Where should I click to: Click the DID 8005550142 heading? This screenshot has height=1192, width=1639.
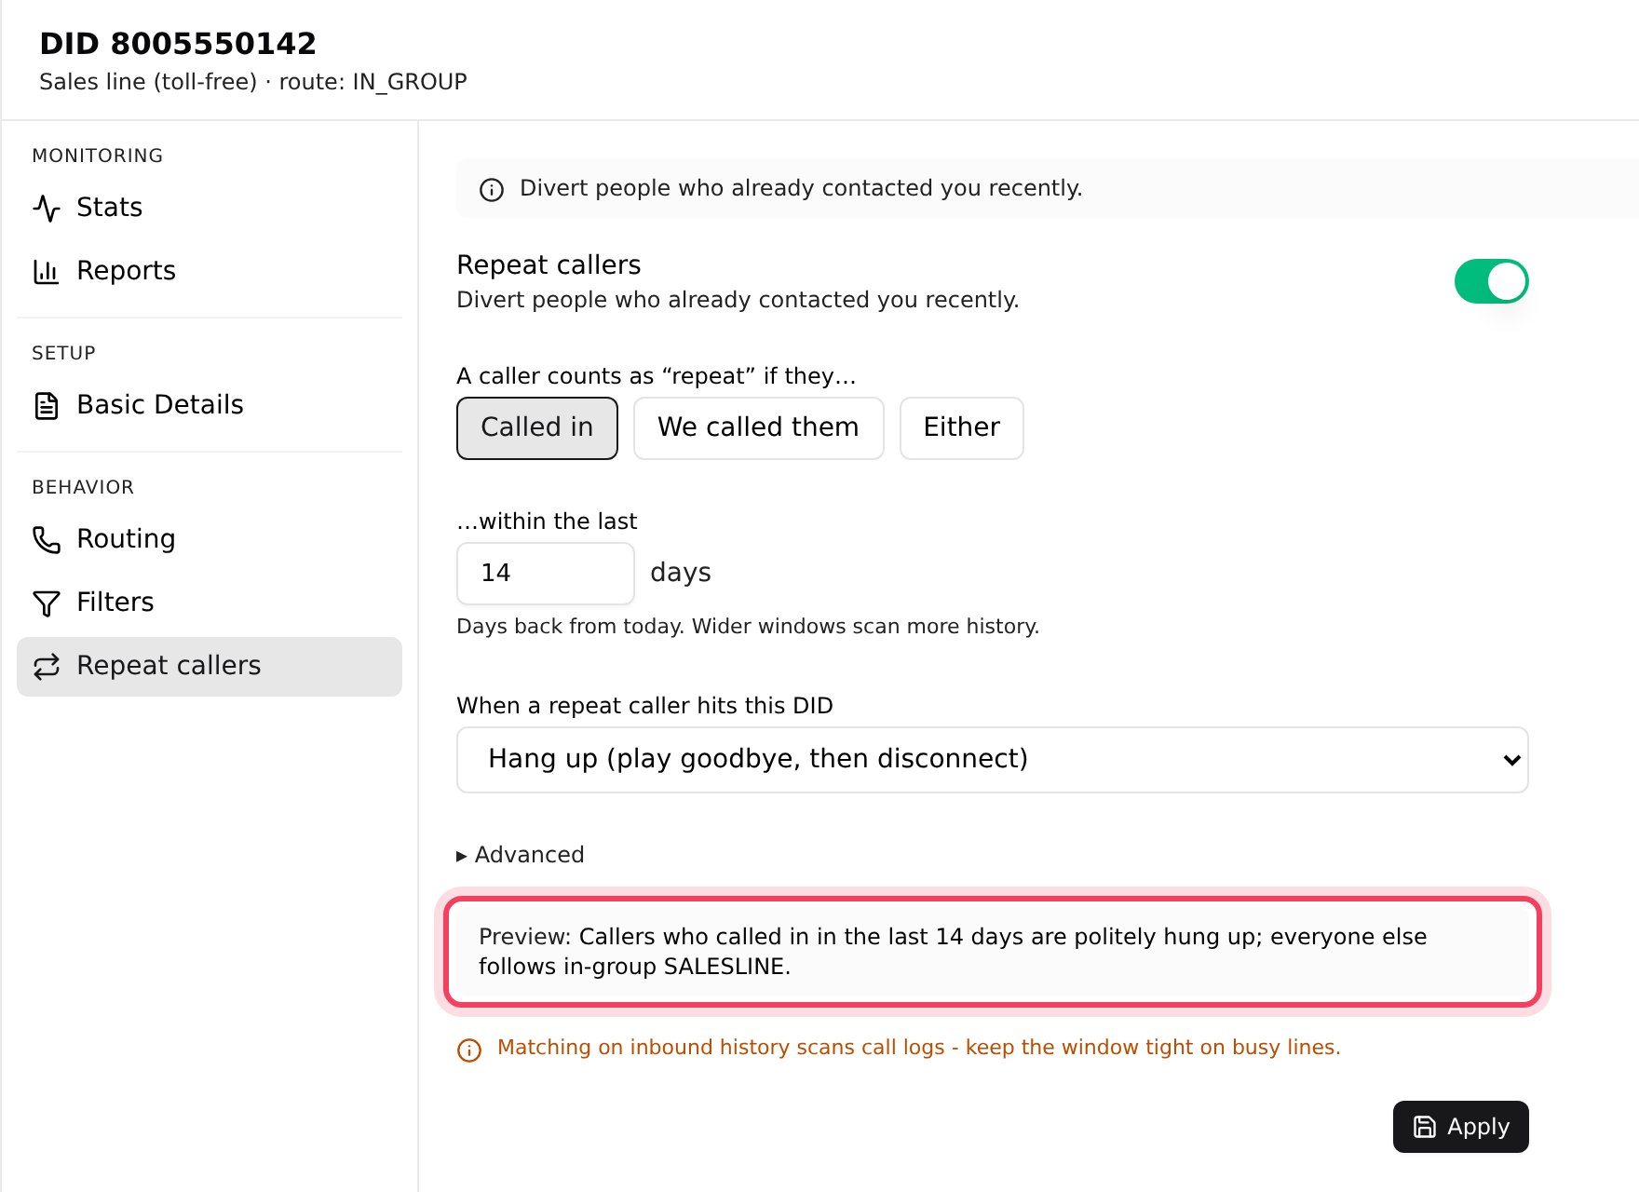(178, 44)
